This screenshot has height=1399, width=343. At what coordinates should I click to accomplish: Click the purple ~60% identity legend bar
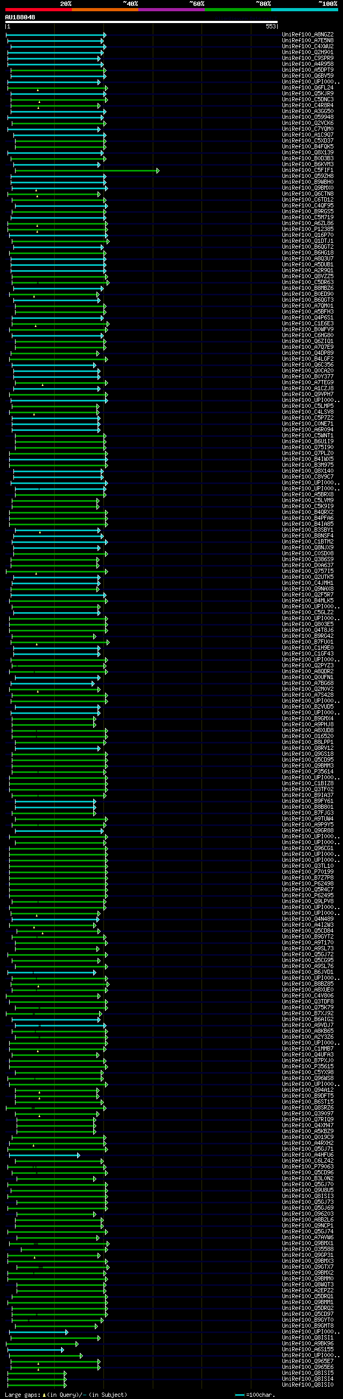(x=171, y=10)
